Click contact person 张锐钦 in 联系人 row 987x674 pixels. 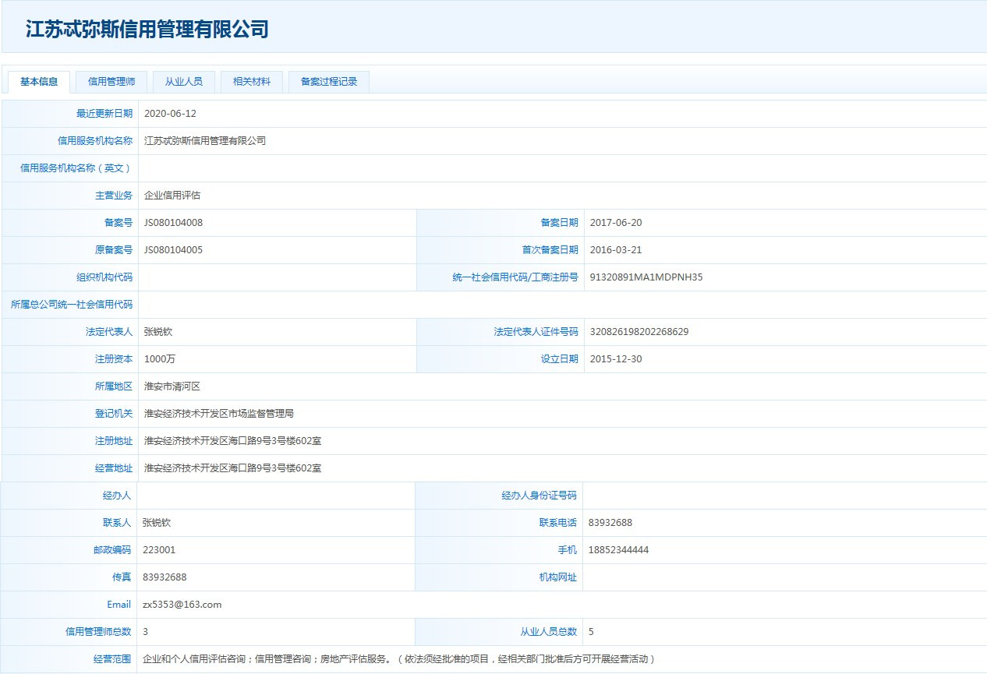tap(157, 523)
